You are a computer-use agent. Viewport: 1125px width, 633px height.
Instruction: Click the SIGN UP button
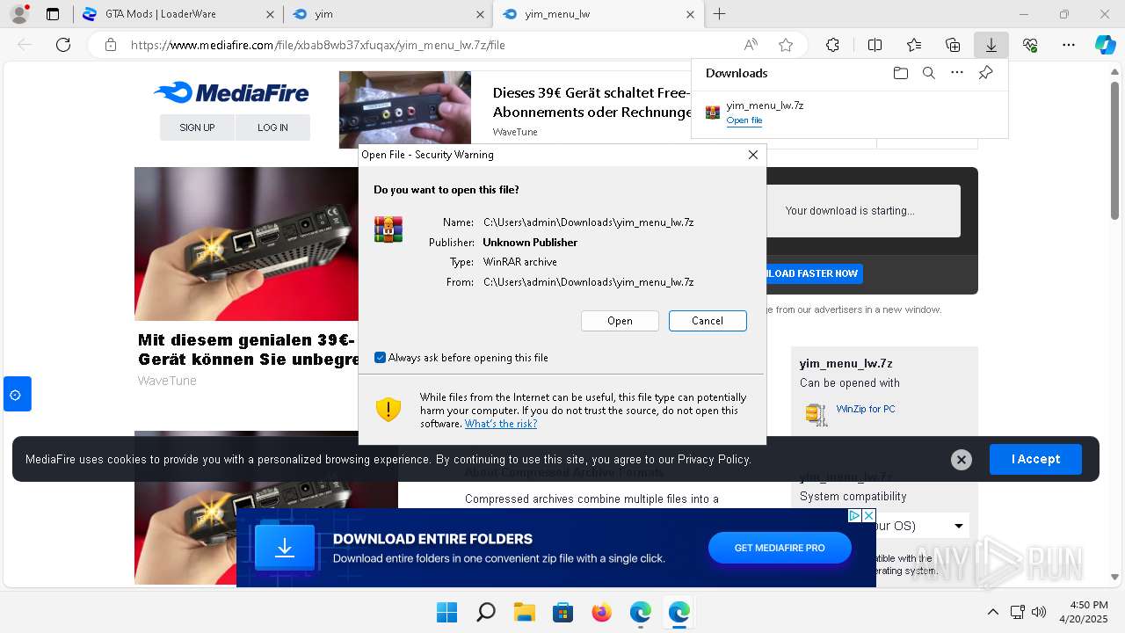197,127
